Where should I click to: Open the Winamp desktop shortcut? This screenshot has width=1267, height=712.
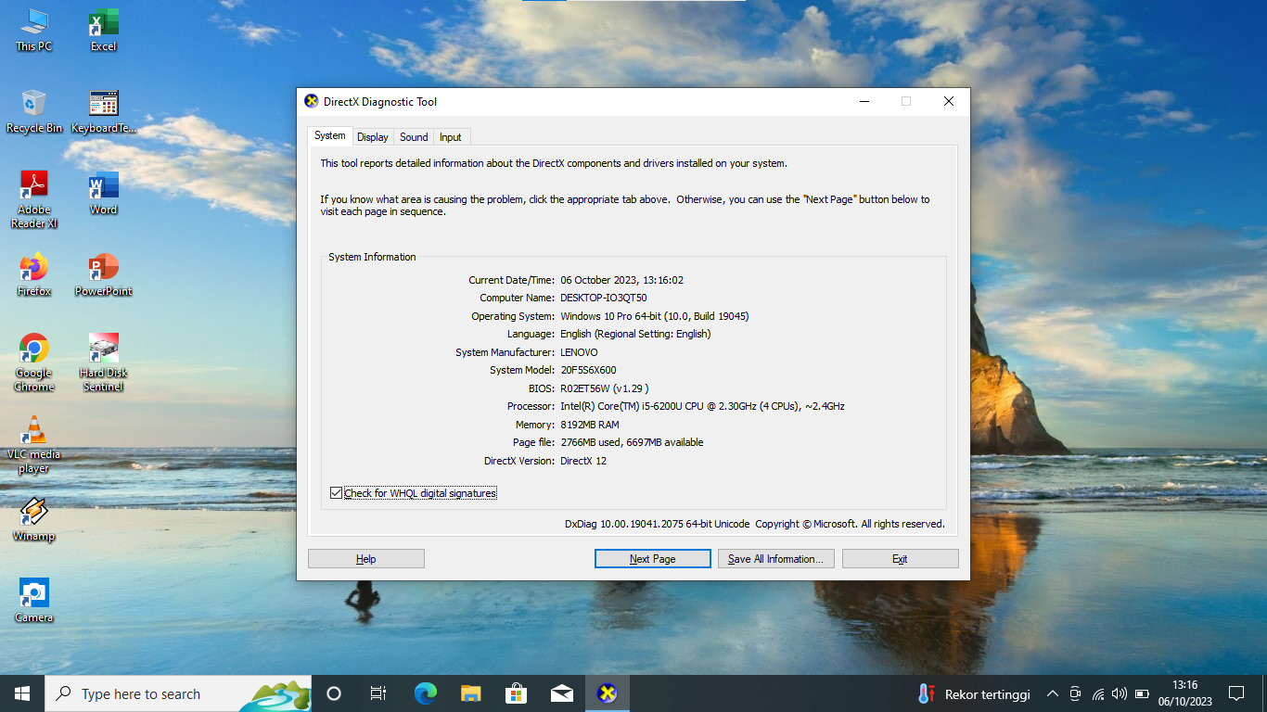(x=34, y=514)
